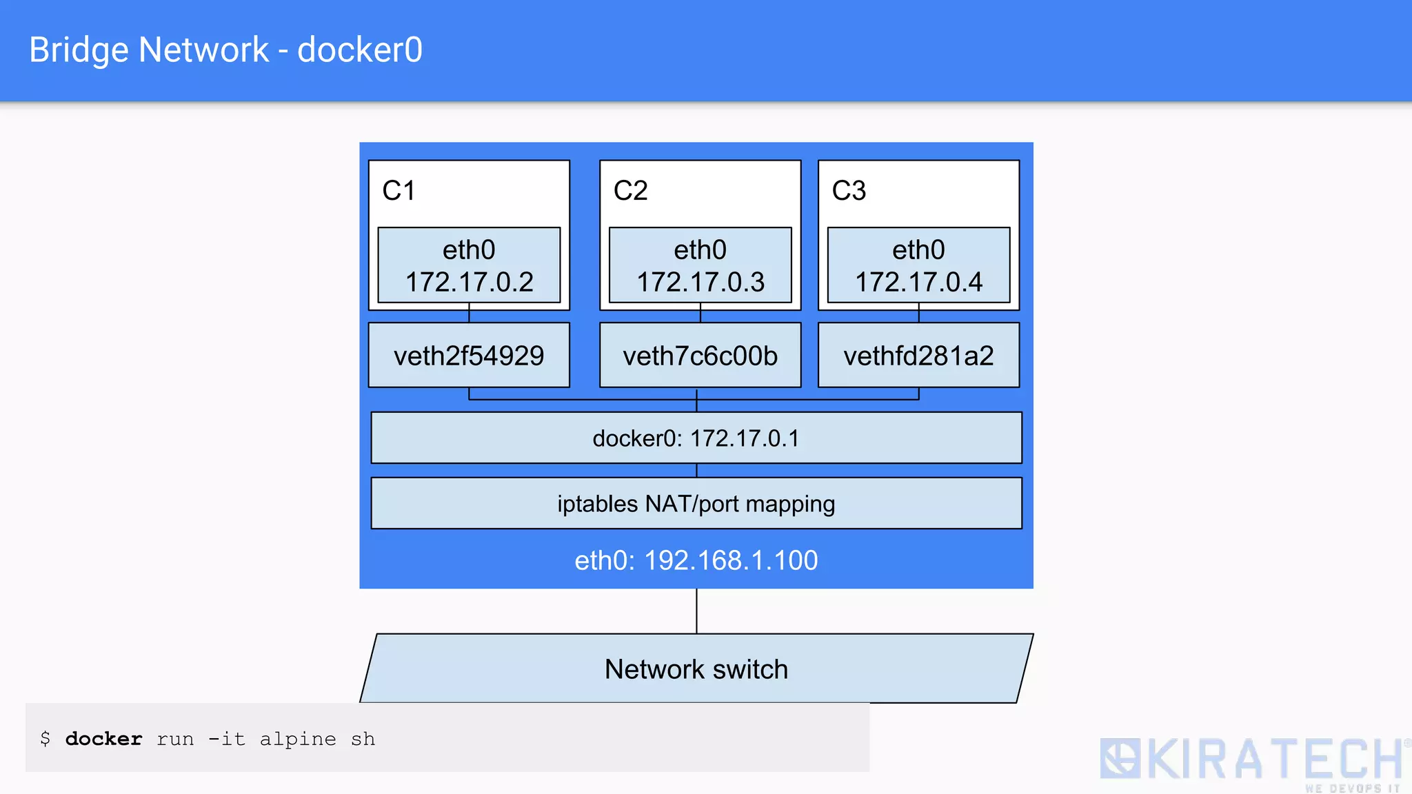Viewport: 1412px width, 794px height.
Task: Select the vethfd281a2 interface box
Action: [x=918, y=356]
